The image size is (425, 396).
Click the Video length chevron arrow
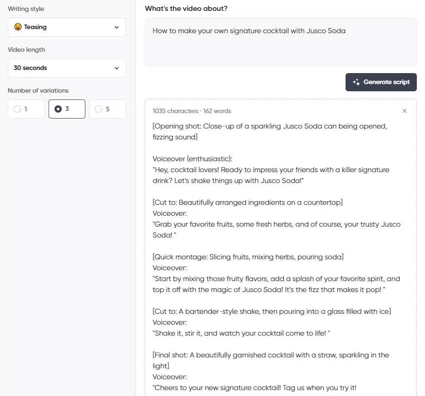point(117,68)
